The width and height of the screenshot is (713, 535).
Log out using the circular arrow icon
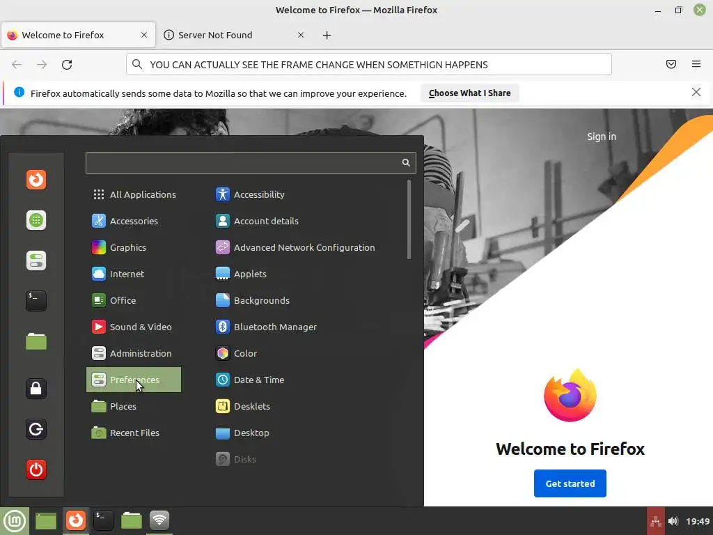point(36,429)
